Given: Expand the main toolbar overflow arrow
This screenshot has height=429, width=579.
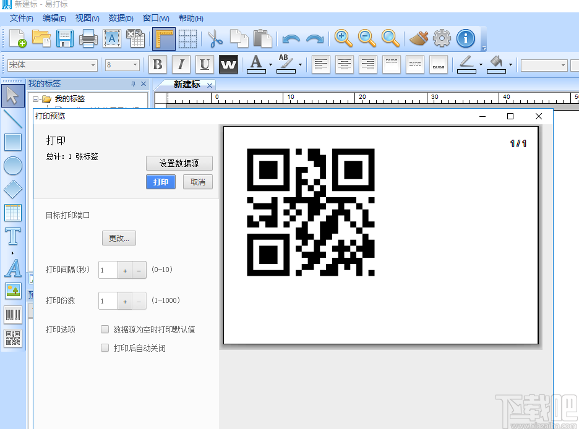Looking at the screenshot, I should tap(484, 48).
